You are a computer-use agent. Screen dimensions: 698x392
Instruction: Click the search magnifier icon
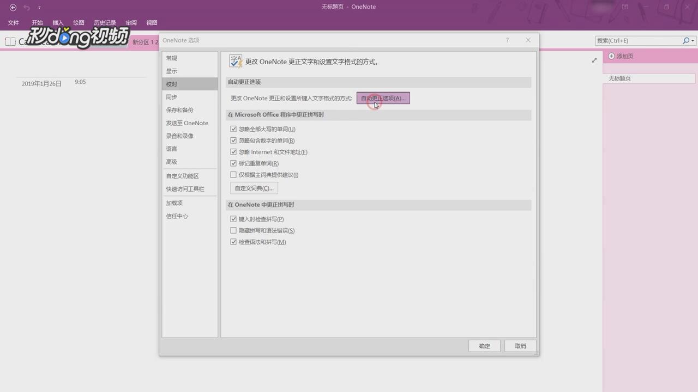[x=686, y=41]
